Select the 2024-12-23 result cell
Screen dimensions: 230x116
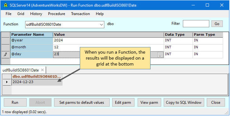(x=37, y=82)
